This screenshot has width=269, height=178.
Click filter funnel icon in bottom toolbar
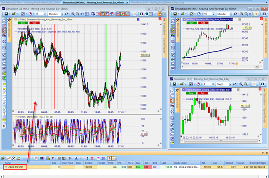click(x=53, y=158)
